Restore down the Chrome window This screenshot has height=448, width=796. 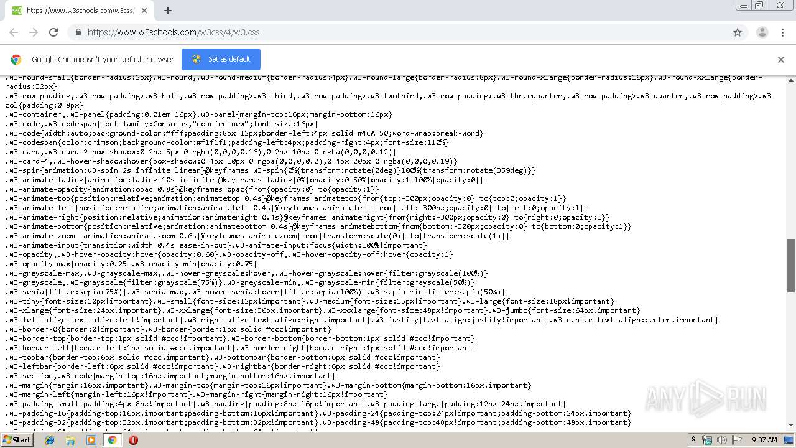pyautogui.click(x=759, y=6)
